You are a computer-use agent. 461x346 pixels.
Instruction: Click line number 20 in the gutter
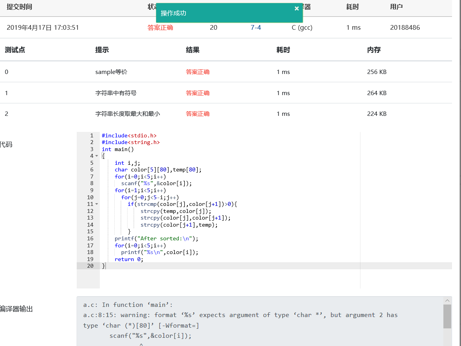coord(90,266)
